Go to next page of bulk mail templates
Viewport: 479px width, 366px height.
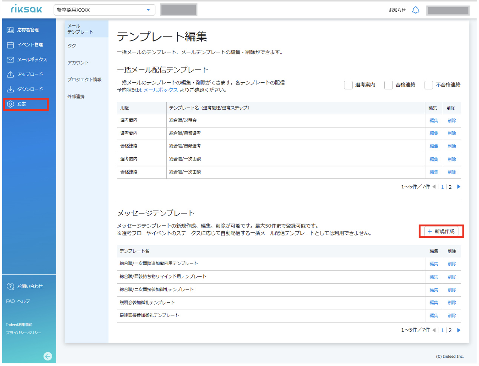tap(459, 187)
